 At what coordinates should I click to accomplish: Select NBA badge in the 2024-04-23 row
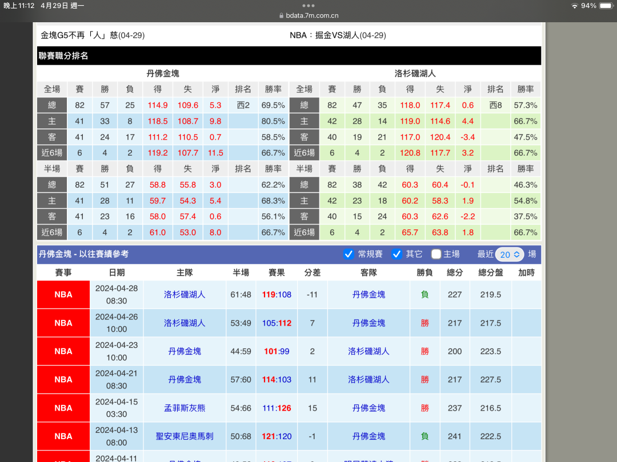pyautogui.click(x=63, y=351)
